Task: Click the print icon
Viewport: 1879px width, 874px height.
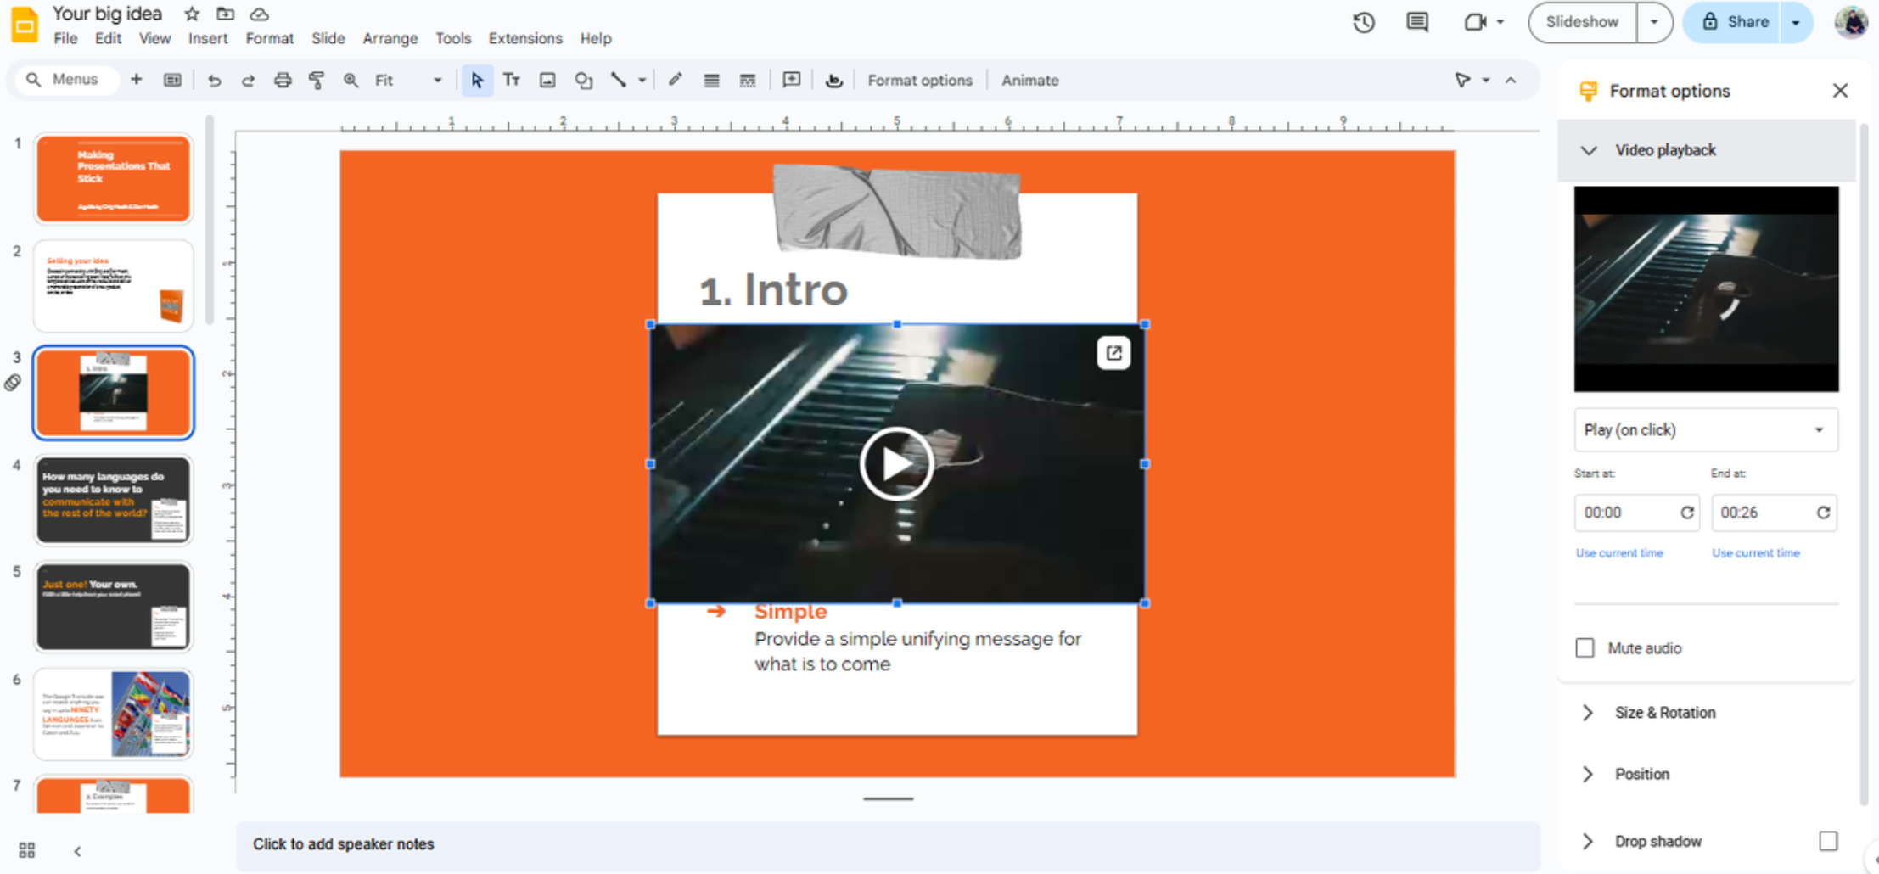Action: (x=283, y=81)
